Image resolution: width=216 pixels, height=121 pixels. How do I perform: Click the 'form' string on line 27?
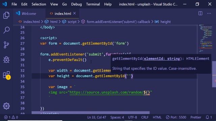(x=120, y=43)
